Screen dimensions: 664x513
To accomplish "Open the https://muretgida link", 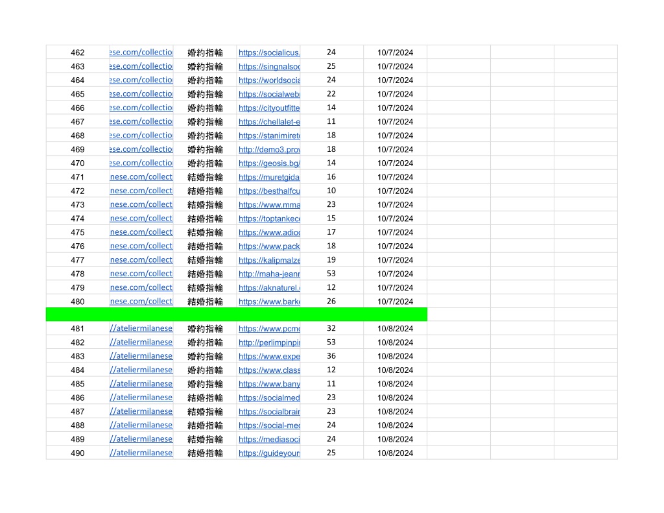I will pos(269,177).
